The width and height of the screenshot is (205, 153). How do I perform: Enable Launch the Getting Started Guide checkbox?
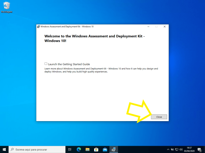46,64
